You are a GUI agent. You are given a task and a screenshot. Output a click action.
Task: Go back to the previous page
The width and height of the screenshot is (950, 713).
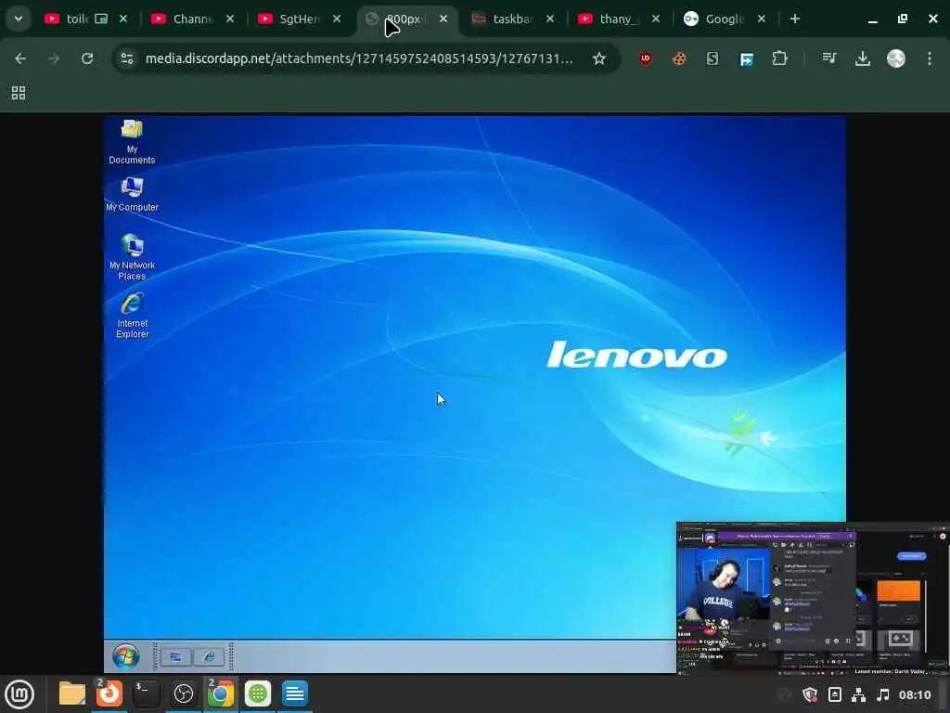(x=20, y=58)
